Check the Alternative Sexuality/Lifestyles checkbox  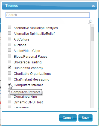[10, 27]
